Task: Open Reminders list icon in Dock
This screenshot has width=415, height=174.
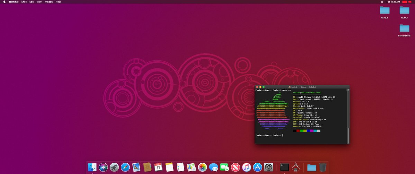Action: (180, 167)
